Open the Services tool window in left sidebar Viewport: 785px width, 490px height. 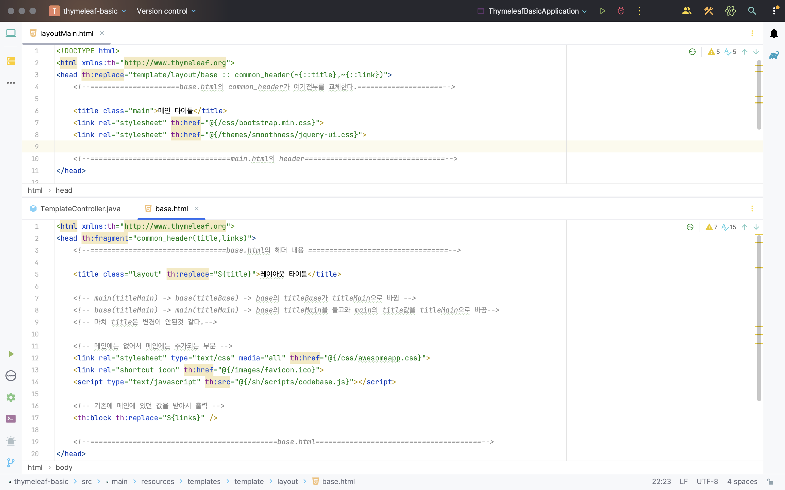coord(11,376)
